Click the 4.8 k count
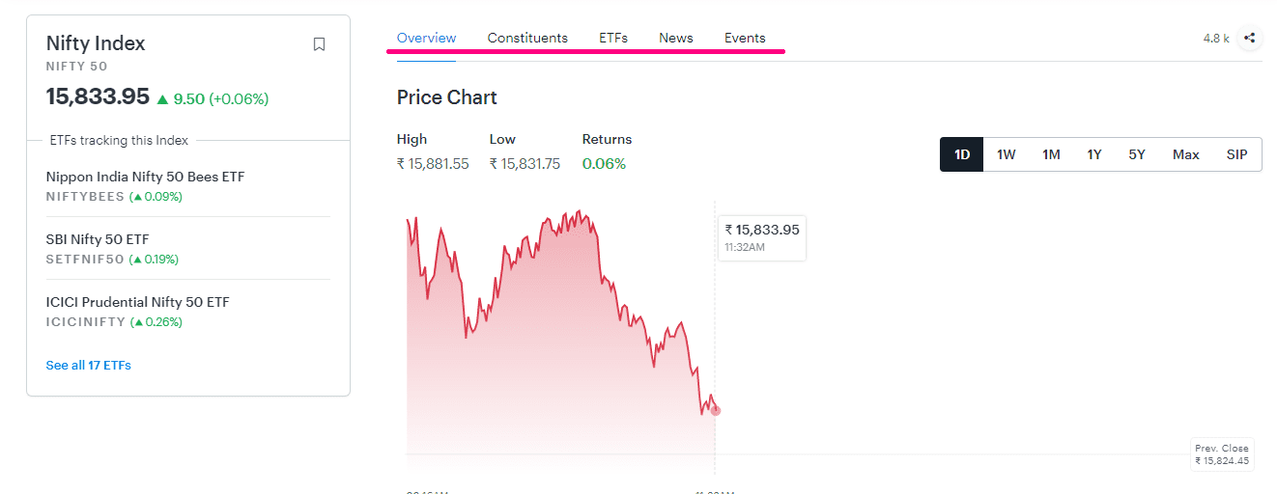 coord(1216,39)
